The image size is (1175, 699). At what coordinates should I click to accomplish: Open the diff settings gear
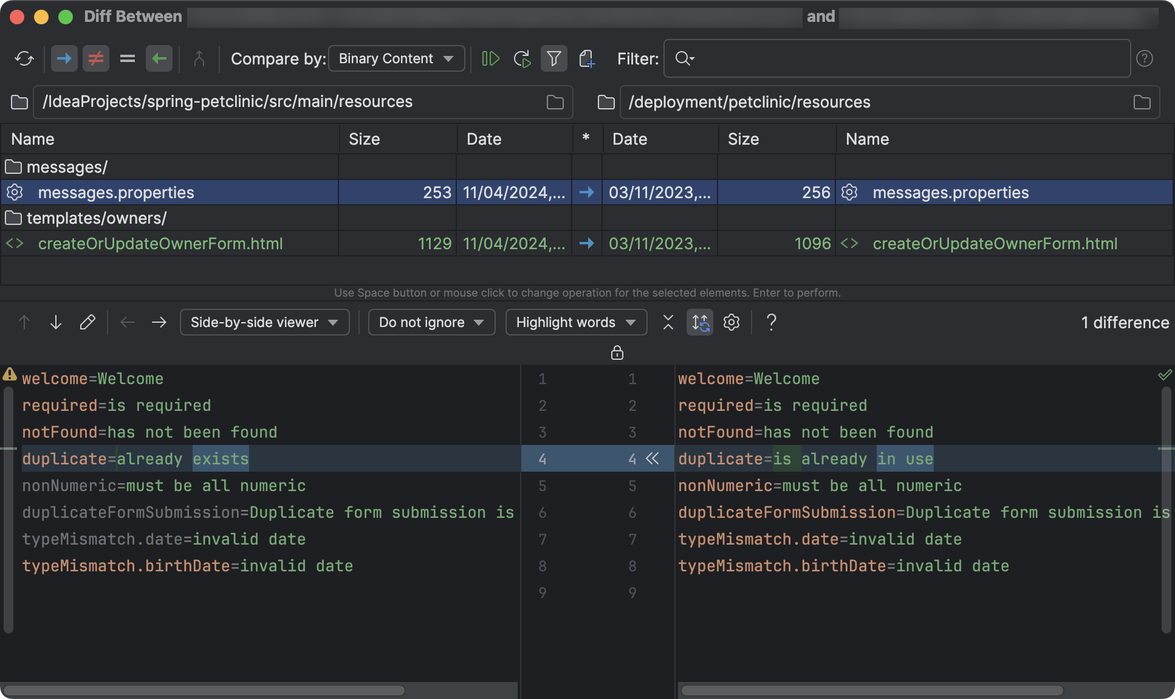click(731, 322)
